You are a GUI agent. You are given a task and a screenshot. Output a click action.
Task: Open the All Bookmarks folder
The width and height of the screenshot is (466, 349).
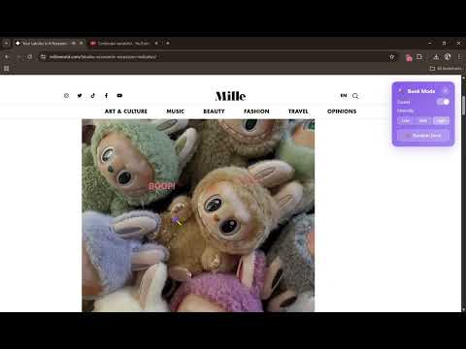(x=446, y=68)
